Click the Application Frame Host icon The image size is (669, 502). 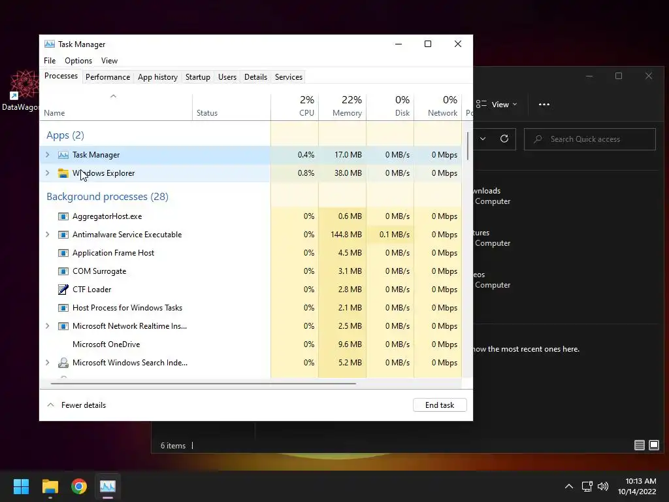click(63, 253)
